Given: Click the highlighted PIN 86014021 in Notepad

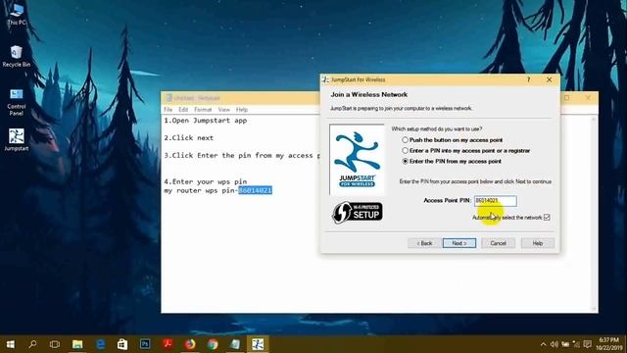Looking at the screenshot, I should [x=255, y=190].
